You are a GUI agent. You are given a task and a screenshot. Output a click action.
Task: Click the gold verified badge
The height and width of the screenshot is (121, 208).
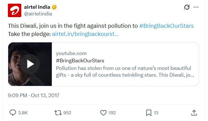coord(54,7)
